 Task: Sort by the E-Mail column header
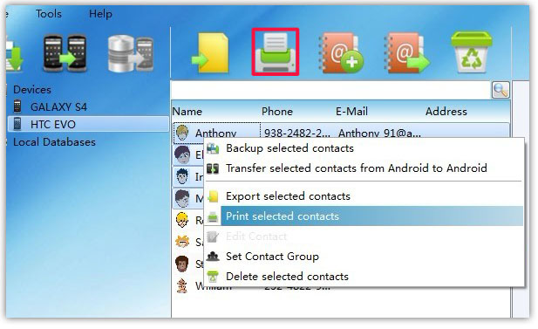coord(351,112)
